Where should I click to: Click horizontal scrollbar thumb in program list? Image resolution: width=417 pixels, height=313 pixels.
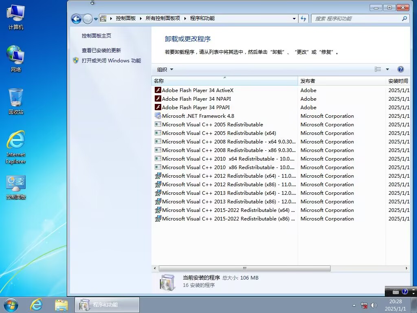(245, 268)
